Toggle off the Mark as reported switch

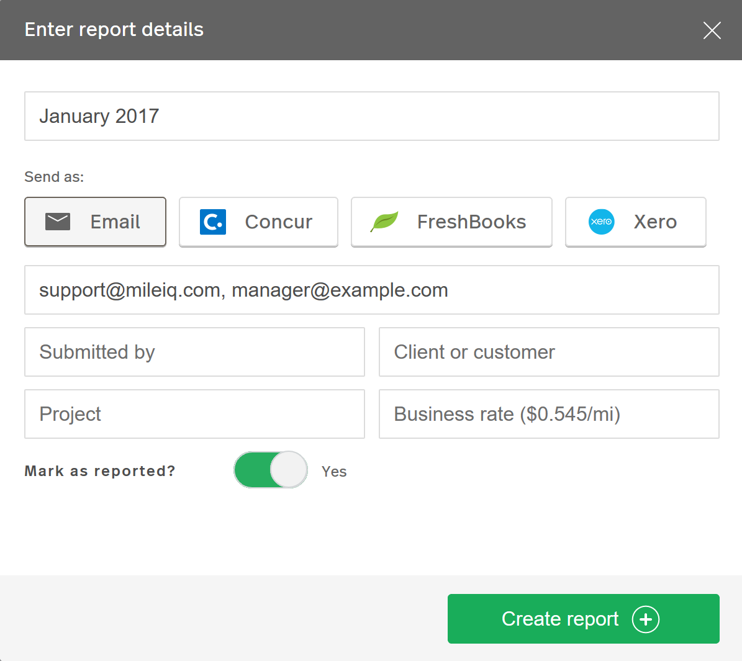[x=270, y=470]
